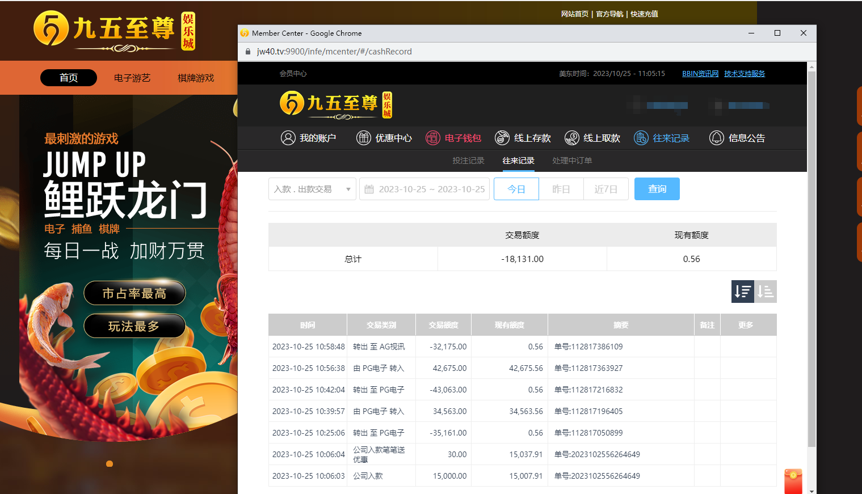Sort records in ascending order icon
The image size is (862, 494).
click(x=766, y=292)
